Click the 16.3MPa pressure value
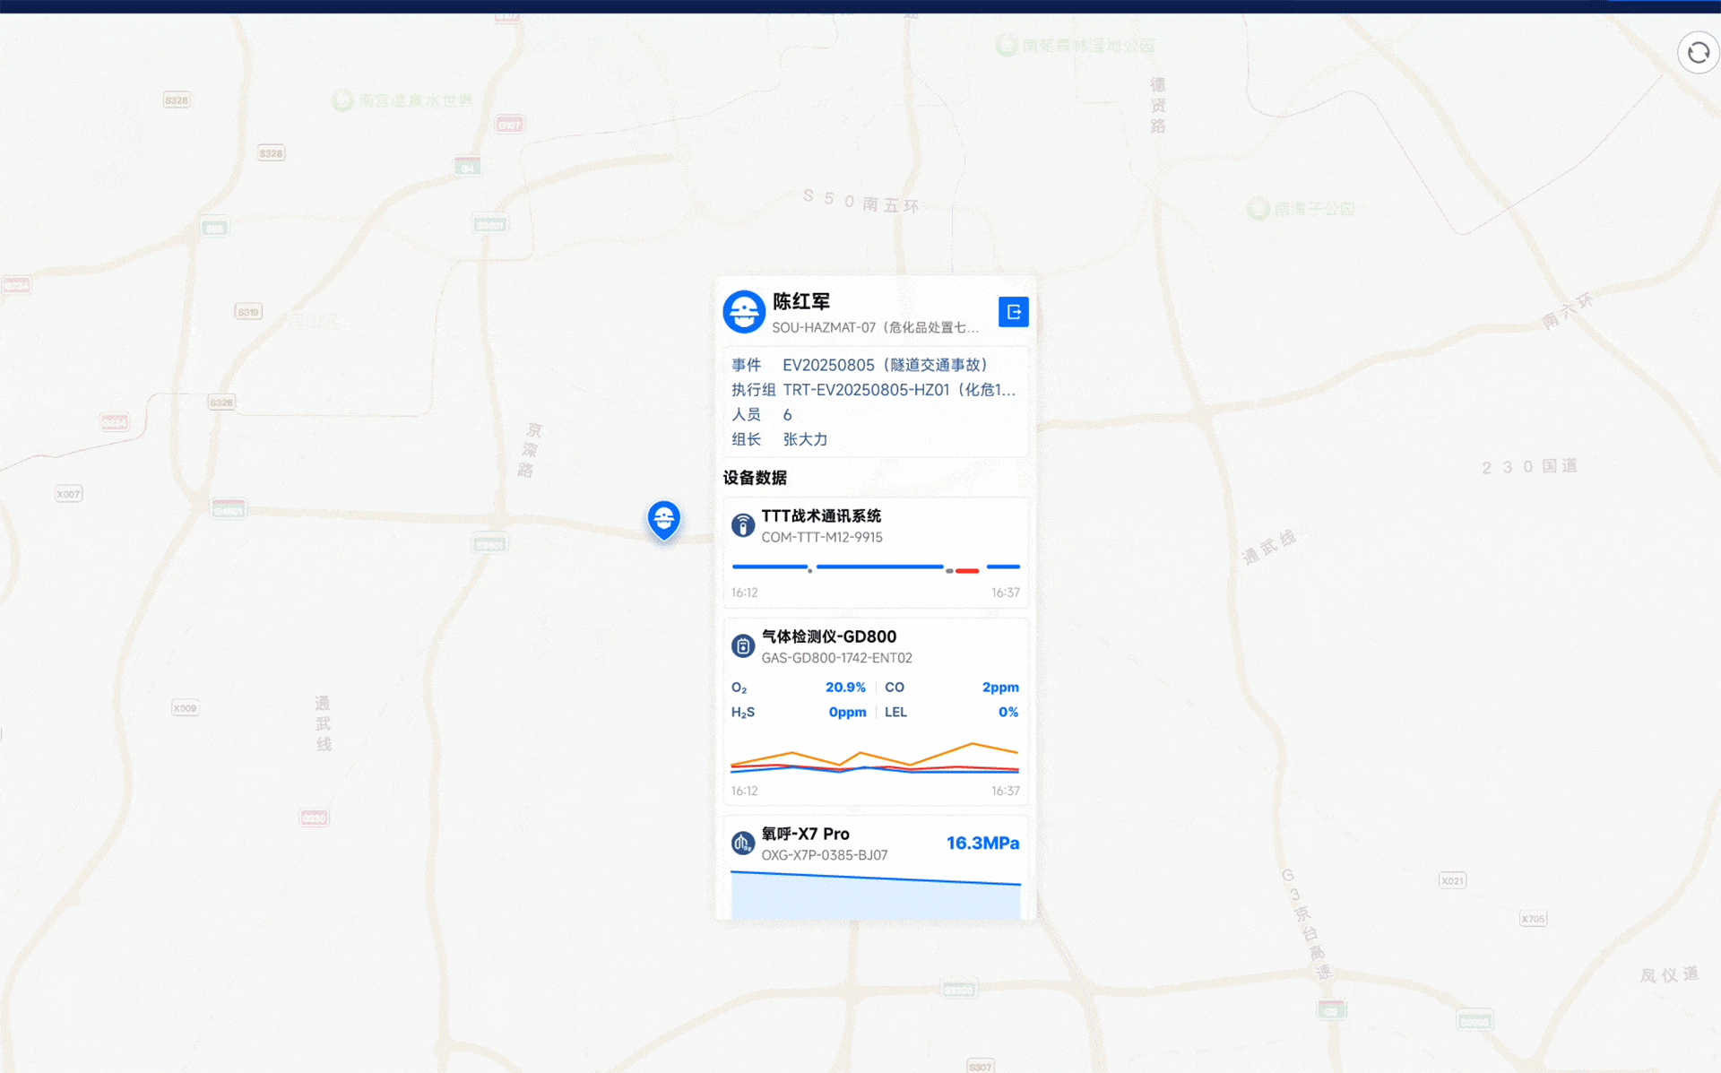 [982, 843]
